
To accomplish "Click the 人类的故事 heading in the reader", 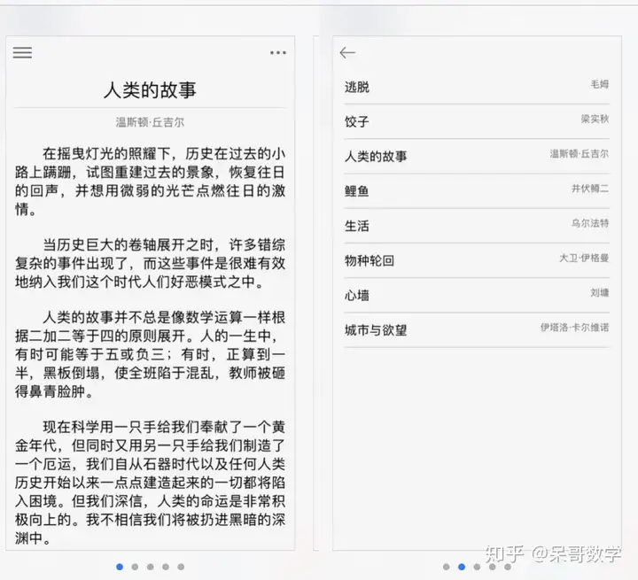I will tap(150, 90).
